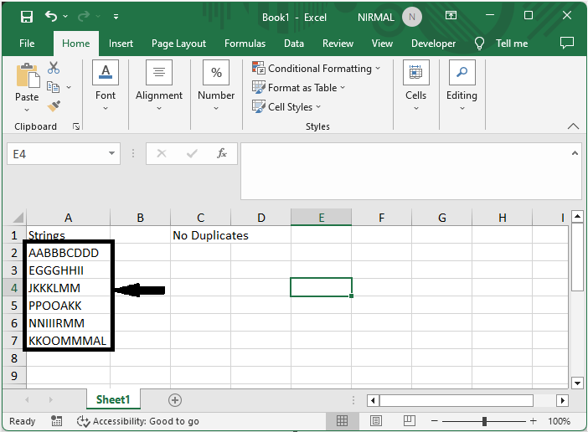Switch to Page Layout view
This screenshot has width=588, height=432.
click(376, 421)
